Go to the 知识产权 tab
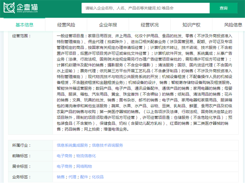 click(191, 25)
